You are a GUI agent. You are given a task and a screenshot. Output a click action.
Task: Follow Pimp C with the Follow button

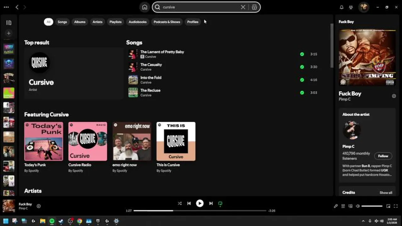pyautogui.click(x=383, y=156)
